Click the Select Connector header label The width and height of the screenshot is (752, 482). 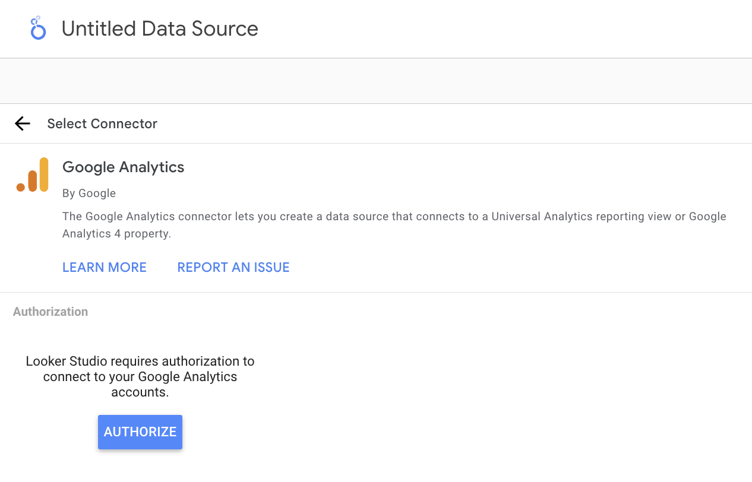[x=102, y=123]
